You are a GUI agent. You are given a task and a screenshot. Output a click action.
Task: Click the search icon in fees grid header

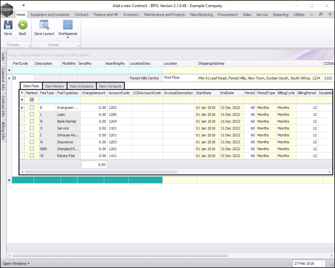pyautogui.click(x=22, y=93)
